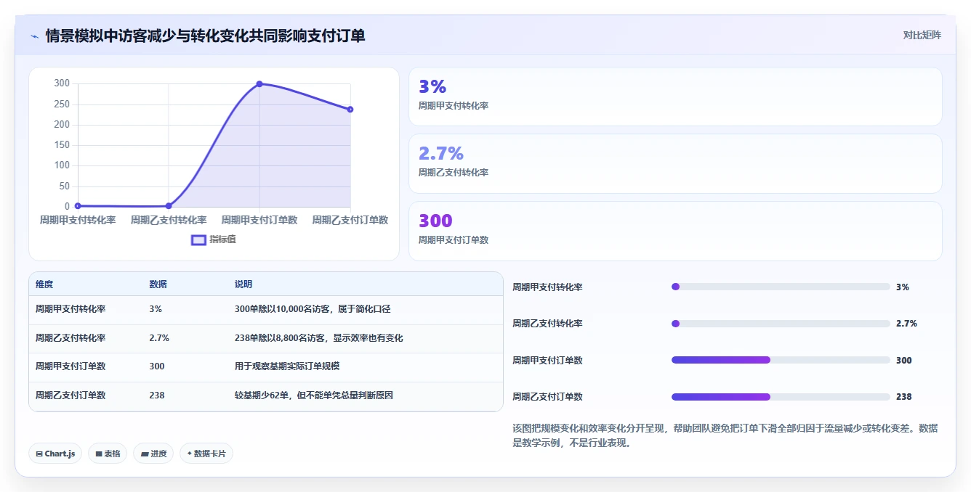The image size is (971, 492).
Task: Click description 用于观察基期实际订单规模
Action: [x=287, y=366]
